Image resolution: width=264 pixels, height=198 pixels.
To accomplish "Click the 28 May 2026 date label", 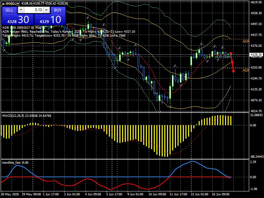I will 10,194.
